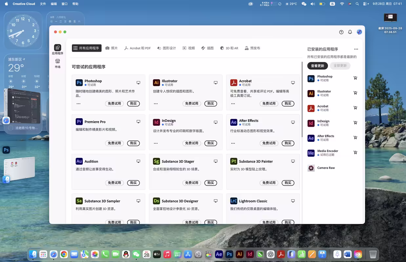
Task: Switch to the 照片 tab
Action: click(x=112, y=48)
